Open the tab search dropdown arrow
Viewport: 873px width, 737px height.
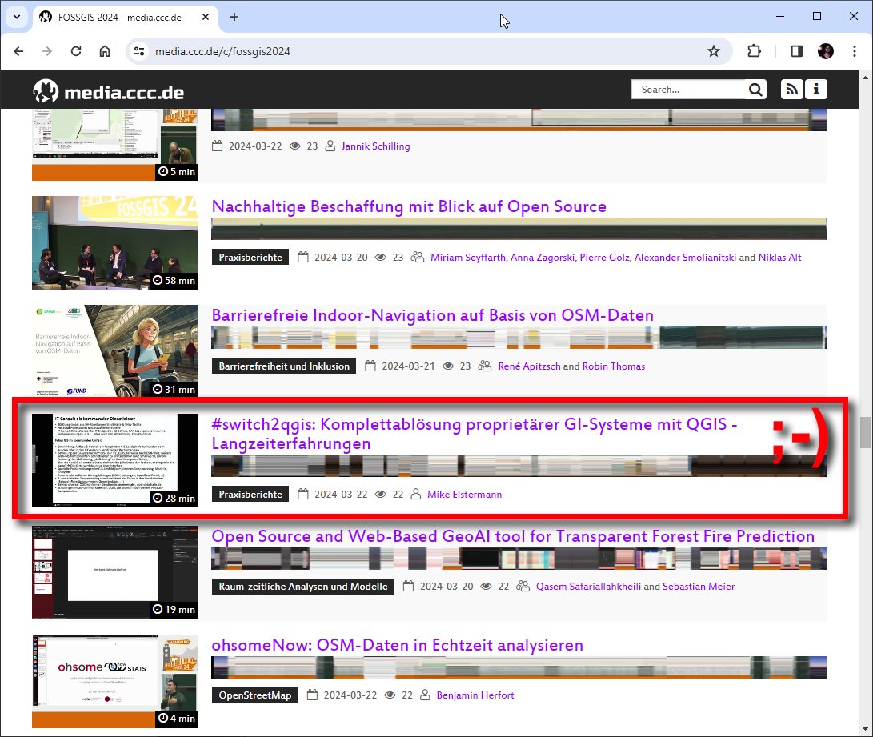click(x=17, y=17)
